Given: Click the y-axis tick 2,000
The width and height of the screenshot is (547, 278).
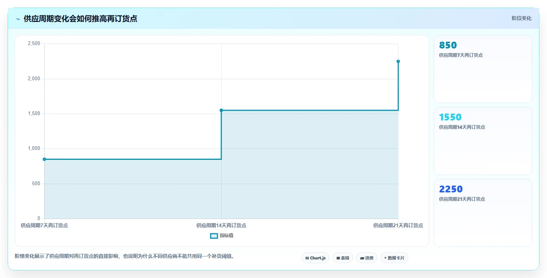Looking at the screenshot, I should (x=34, y=79).
